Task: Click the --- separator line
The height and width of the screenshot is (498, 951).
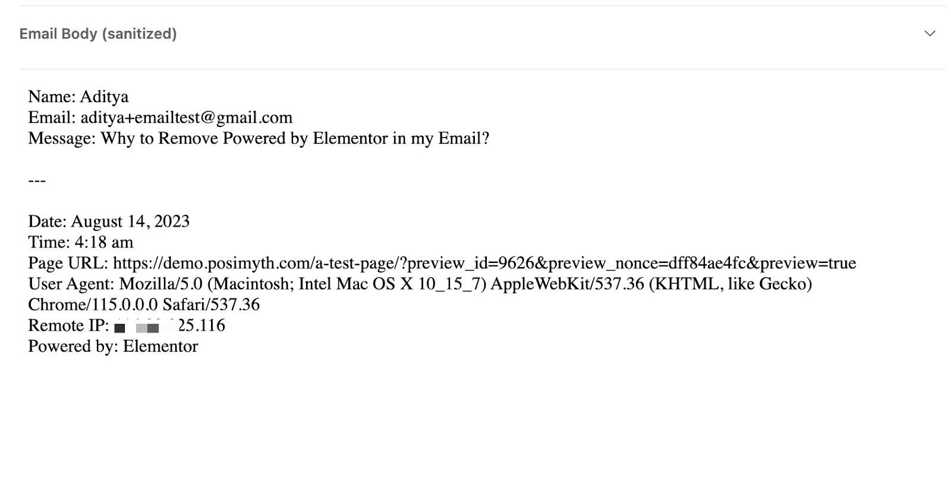Action: click(37, 180)
